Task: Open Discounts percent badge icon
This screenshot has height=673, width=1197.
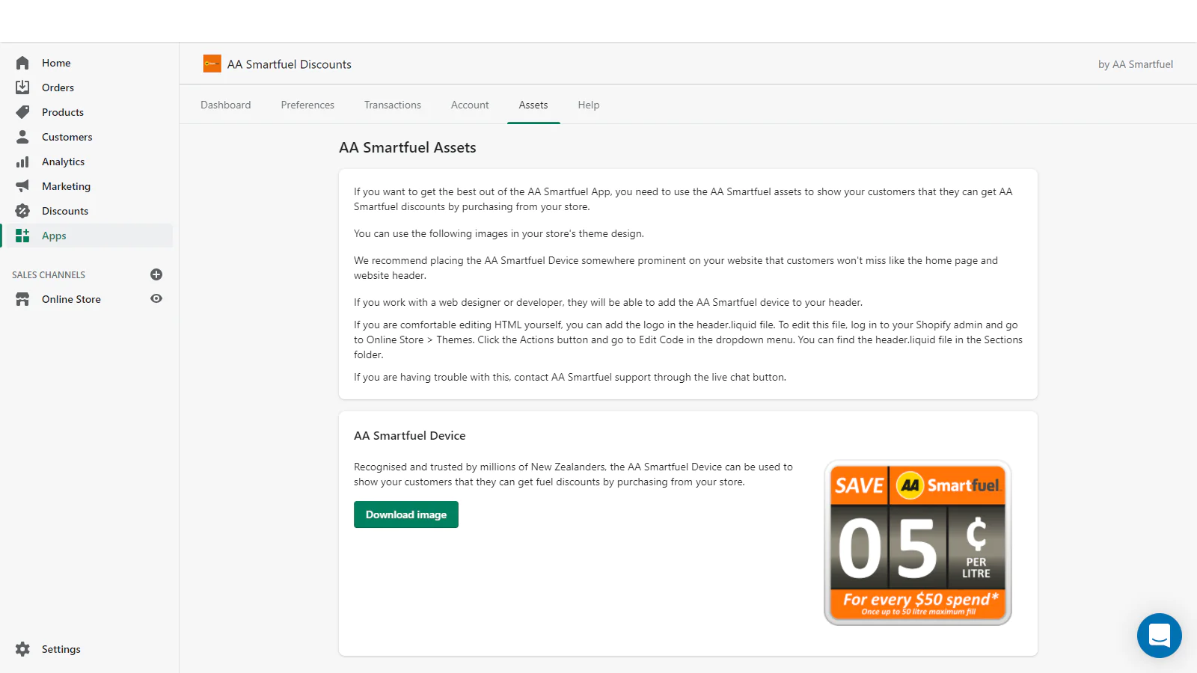Action: pyautogui.click(x=22, y=211)
